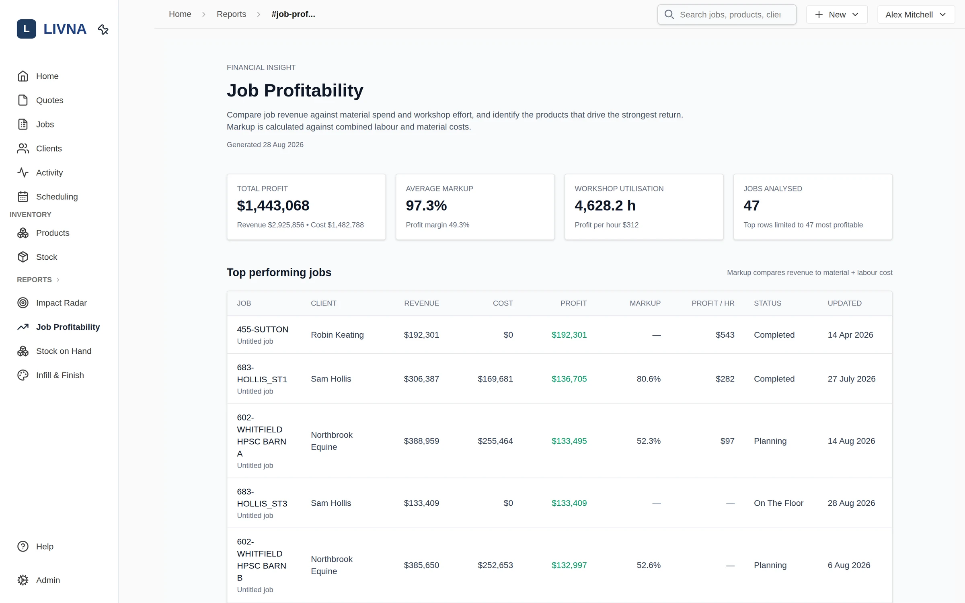This screenshot has height=603, width=965.
Task: Sort by MARKUP column header
Action: (645, 303)
